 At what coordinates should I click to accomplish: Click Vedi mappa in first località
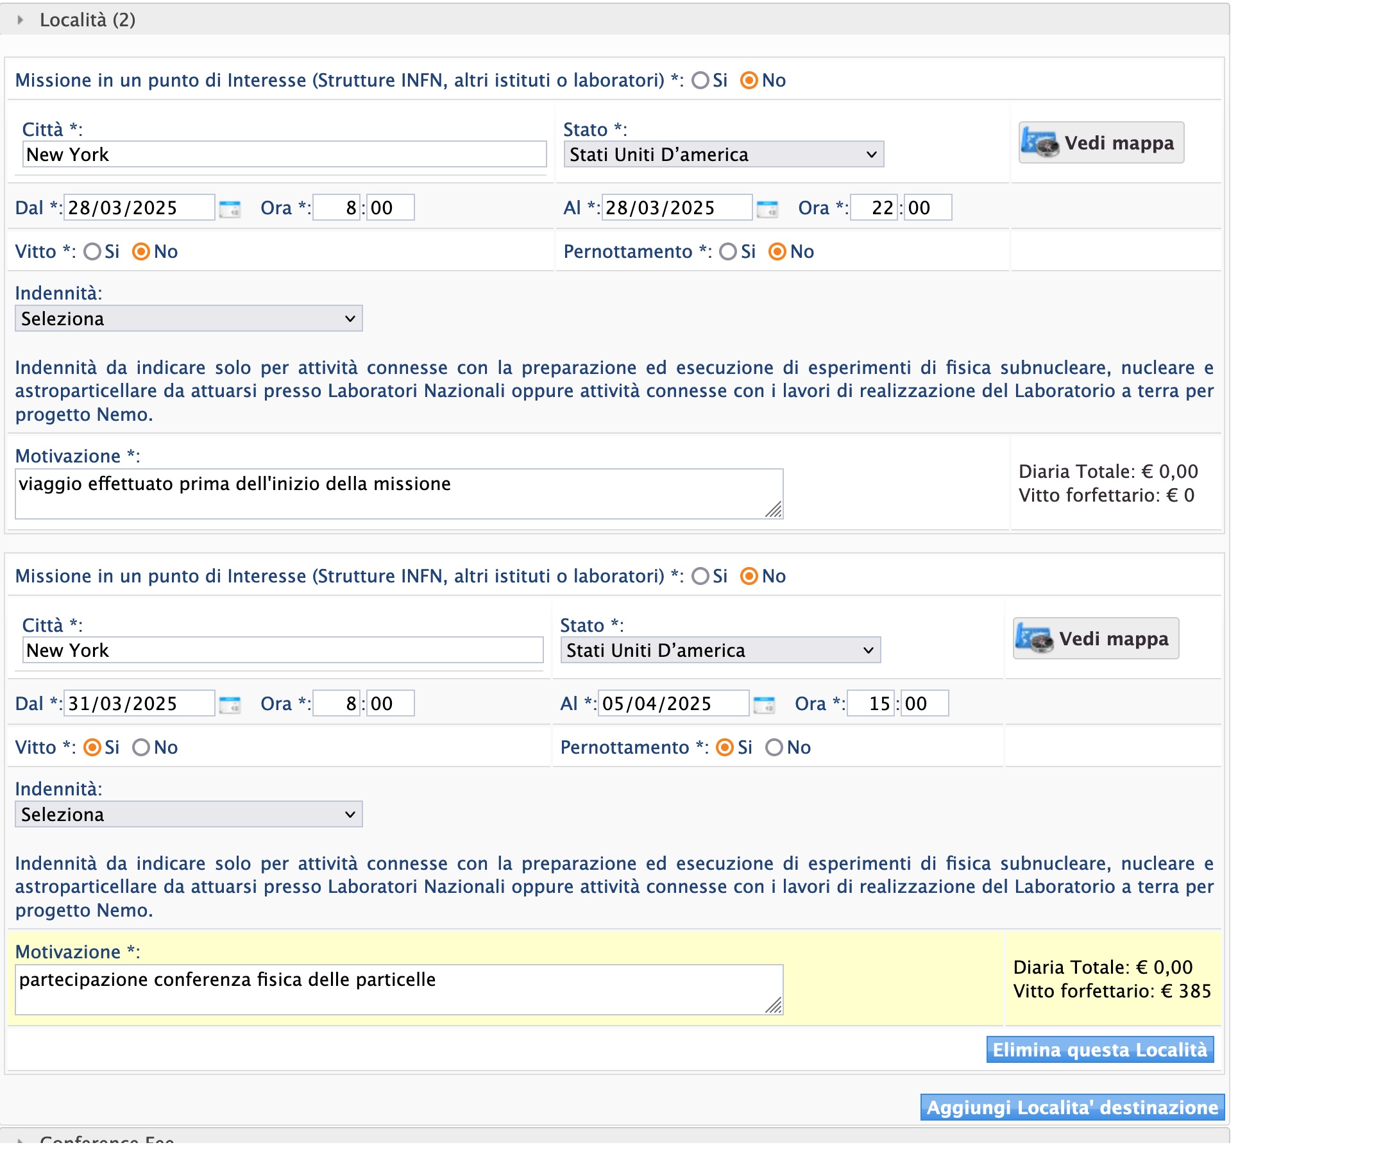(x=1101, y=143)
